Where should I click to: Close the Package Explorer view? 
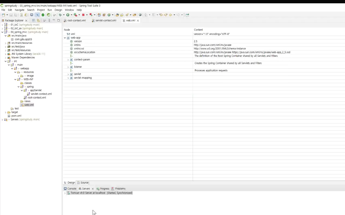(x=26, y=21)
